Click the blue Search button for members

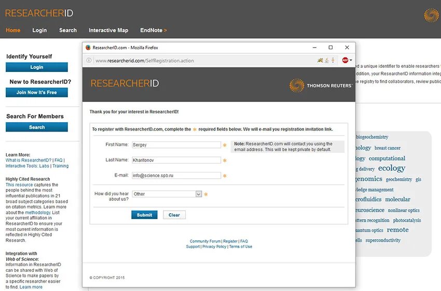click(36, 127)
